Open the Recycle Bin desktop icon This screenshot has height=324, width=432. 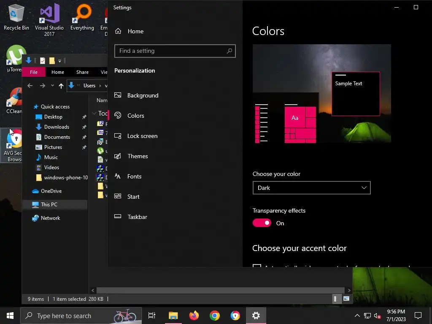coord(16,16)
